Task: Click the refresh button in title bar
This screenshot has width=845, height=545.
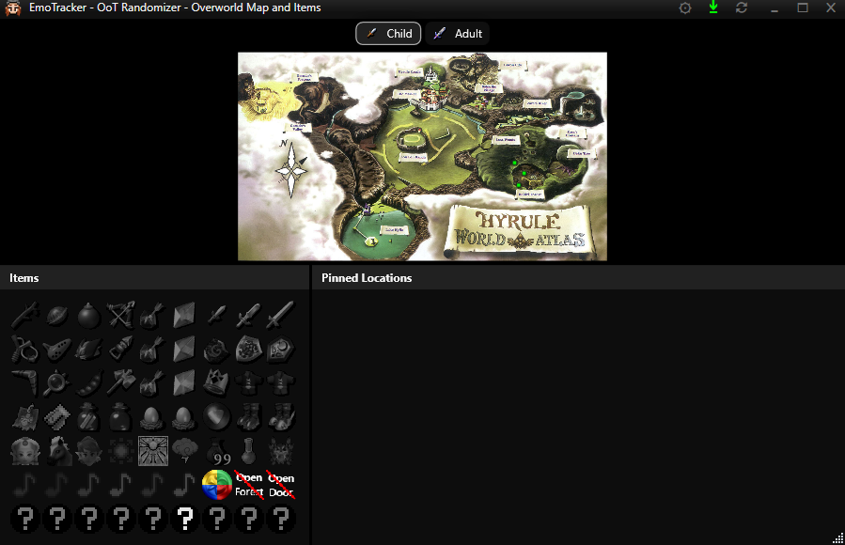Action: [x=742, y=8]
